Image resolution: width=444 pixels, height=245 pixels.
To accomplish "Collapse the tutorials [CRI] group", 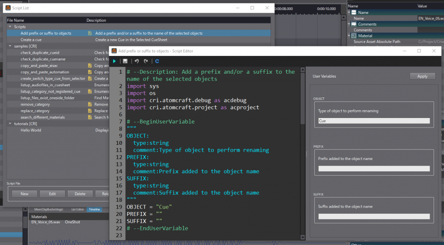I will tap(10, 124).
